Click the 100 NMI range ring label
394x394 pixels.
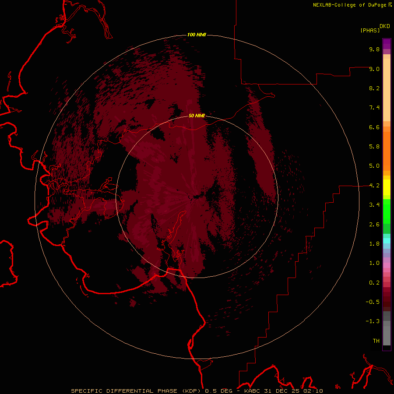[197, 35]
